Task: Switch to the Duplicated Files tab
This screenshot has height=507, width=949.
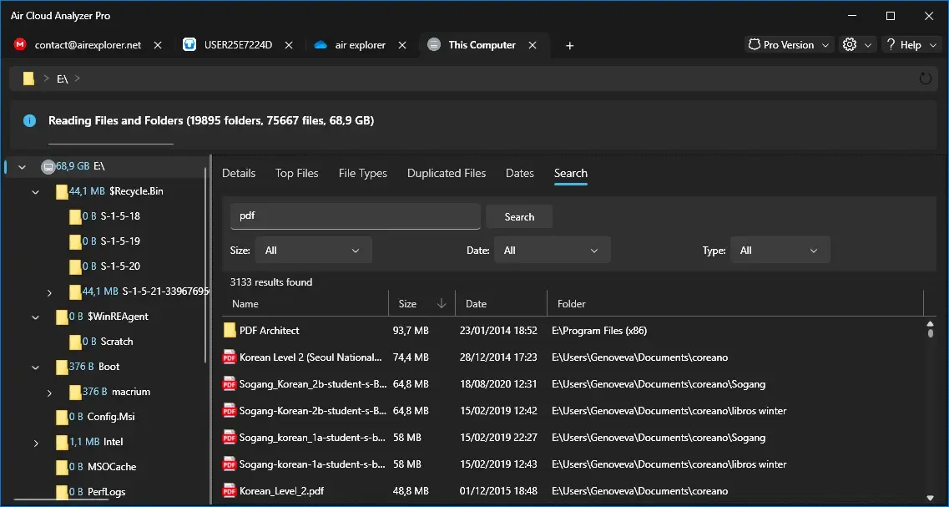Action: point(447,173)
